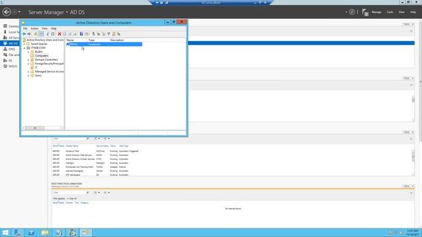Screen dimensions: 422x237
Task: Open the Help menu in Server Manager
Action: click(413, 12)
